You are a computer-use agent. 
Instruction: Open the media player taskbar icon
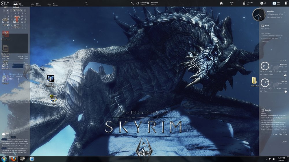coord(32,159)
